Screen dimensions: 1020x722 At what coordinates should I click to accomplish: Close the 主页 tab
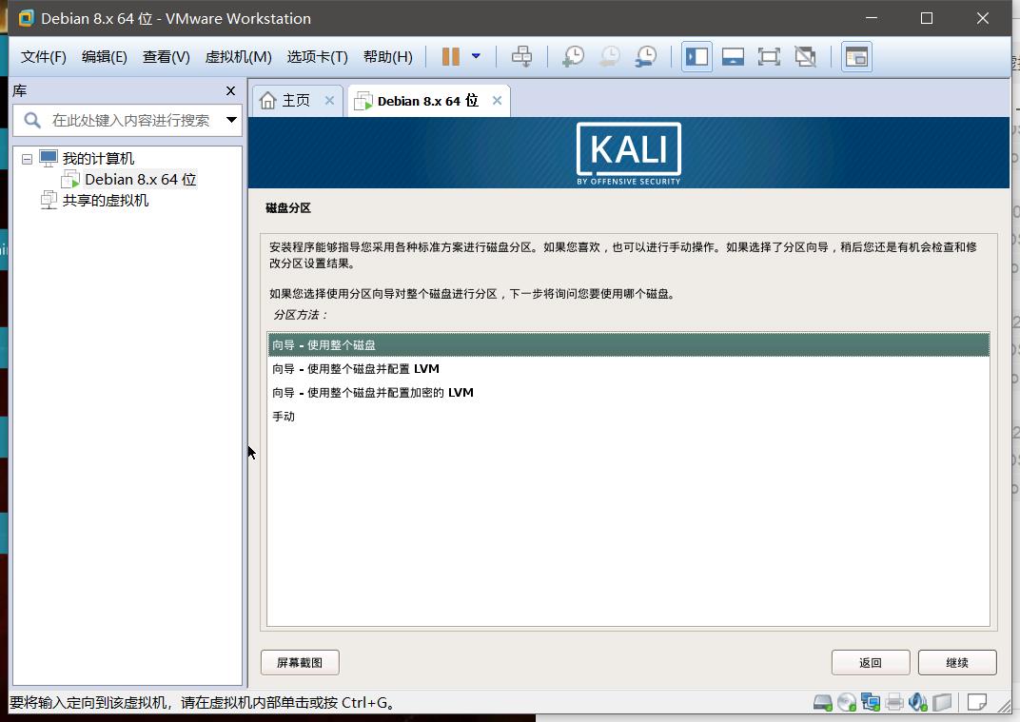(329, 101)
